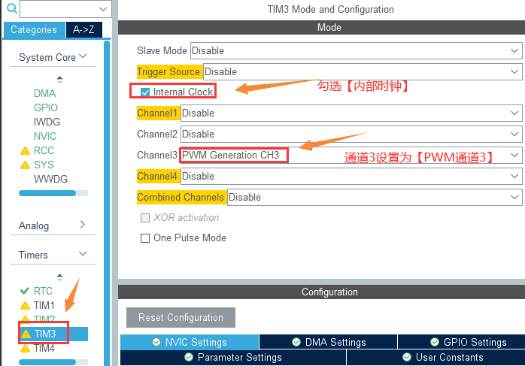Click the TIM1 warning icon
The height and width of the screenshot is (366, 525).
pos(25,306)
